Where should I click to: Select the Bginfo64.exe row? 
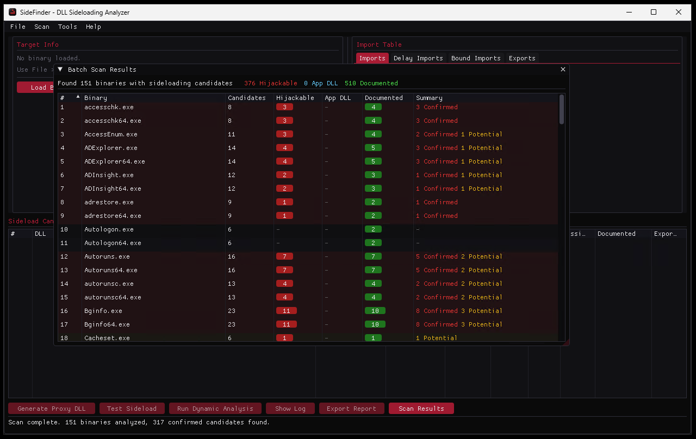click(308, 324)
